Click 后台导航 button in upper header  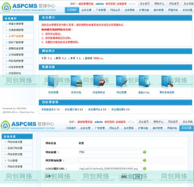188,4
